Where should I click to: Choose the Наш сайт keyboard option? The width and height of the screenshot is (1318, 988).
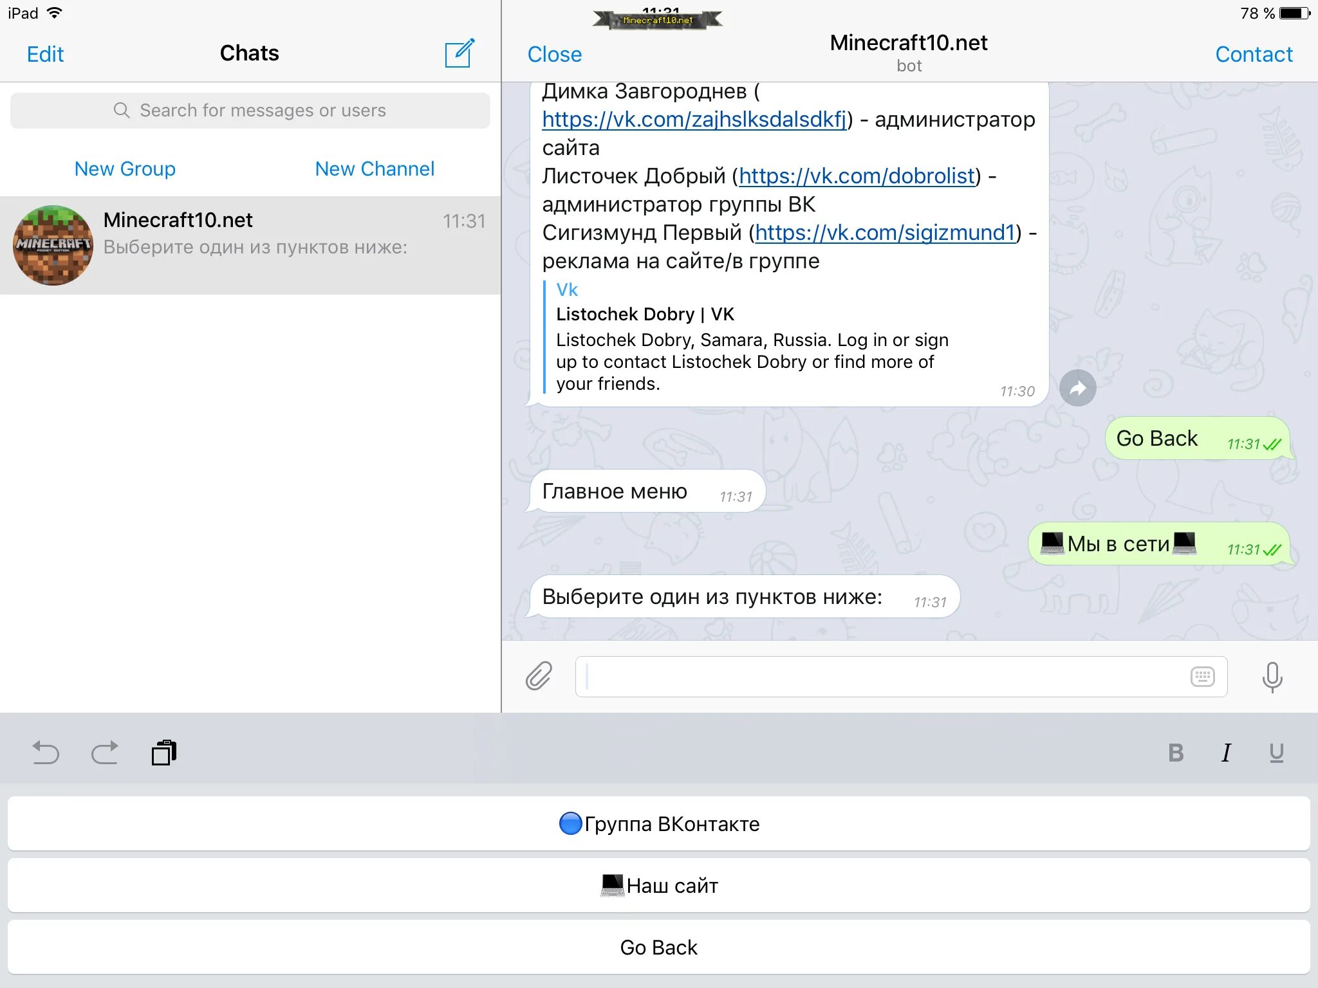659,886
